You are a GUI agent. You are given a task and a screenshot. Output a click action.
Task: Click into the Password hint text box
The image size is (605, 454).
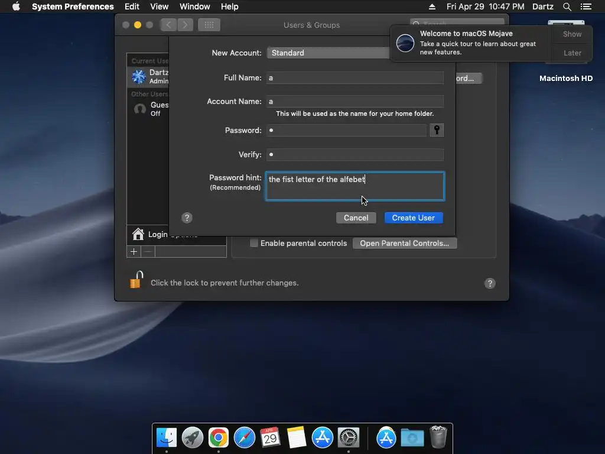tap(355, 186)
